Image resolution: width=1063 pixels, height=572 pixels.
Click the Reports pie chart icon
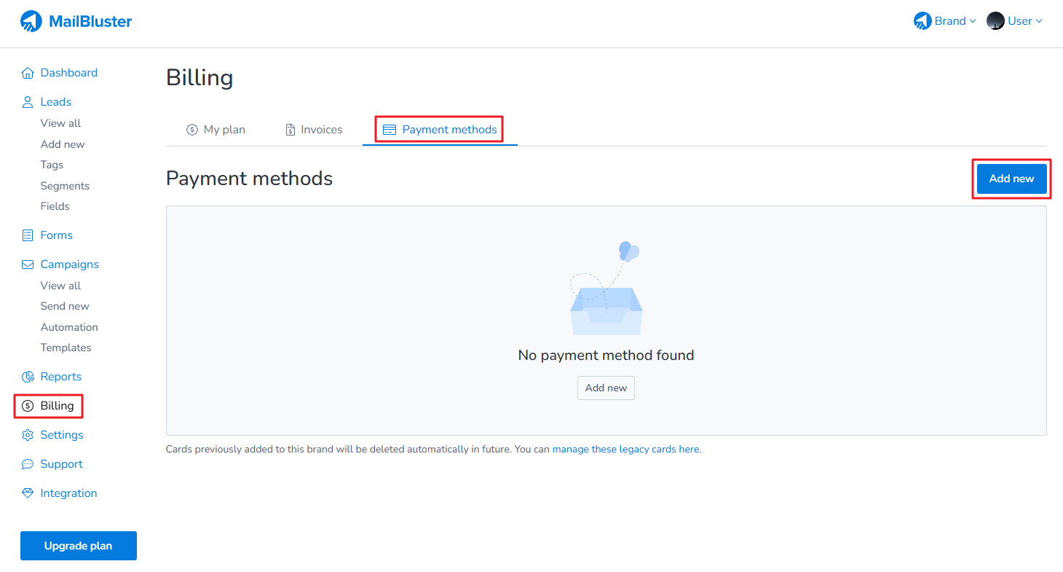click(28, 377)
